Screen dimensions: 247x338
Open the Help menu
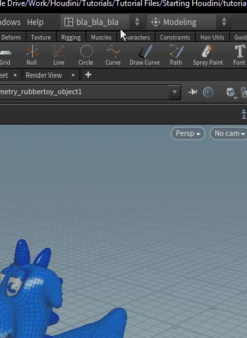[35, 22]
